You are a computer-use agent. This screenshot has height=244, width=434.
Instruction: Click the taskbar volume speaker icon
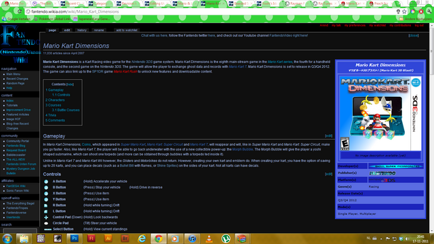point(407,239)
